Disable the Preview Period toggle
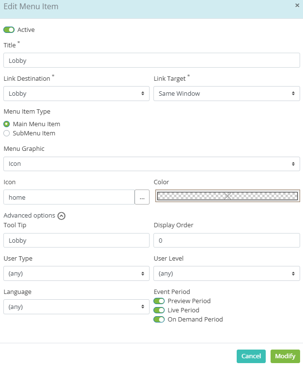The width and height of the screenshot is (303, 366). pos(159,301)
